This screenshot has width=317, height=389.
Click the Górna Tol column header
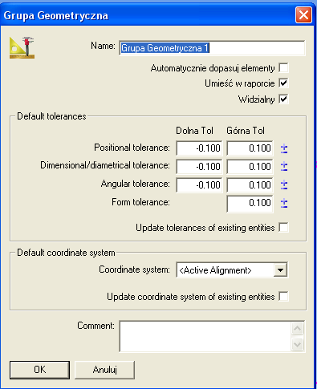click(246, 131)
